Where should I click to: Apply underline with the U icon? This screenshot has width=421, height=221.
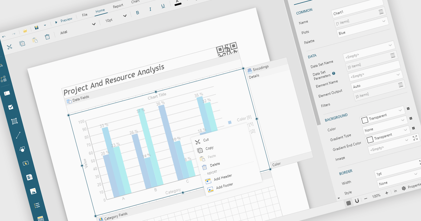click(163, 6)
